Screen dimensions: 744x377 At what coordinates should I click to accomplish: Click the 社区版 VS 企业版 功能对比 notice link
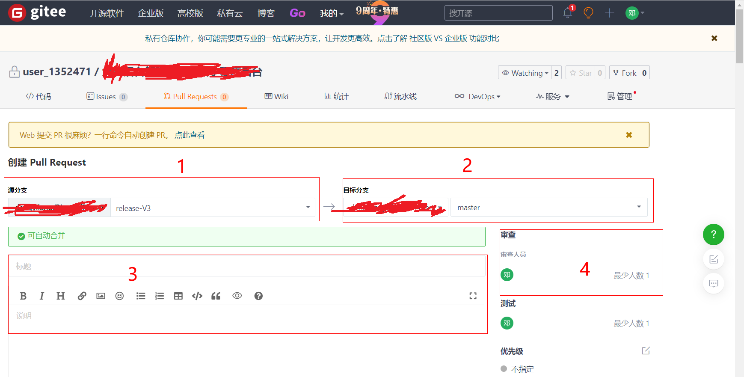click(454, 39)
